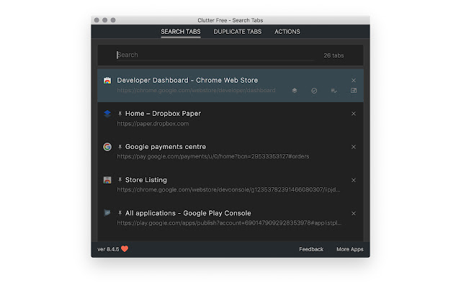Toggle the pin icon on Home – Dropbox Paper
461x288 pixels.
[120, 114]
